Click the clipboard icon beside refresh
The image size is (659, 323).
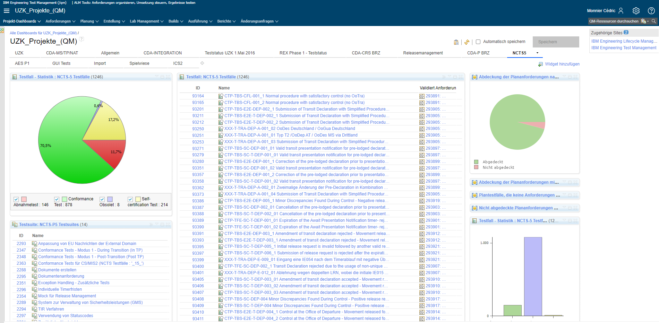(456, 42)
